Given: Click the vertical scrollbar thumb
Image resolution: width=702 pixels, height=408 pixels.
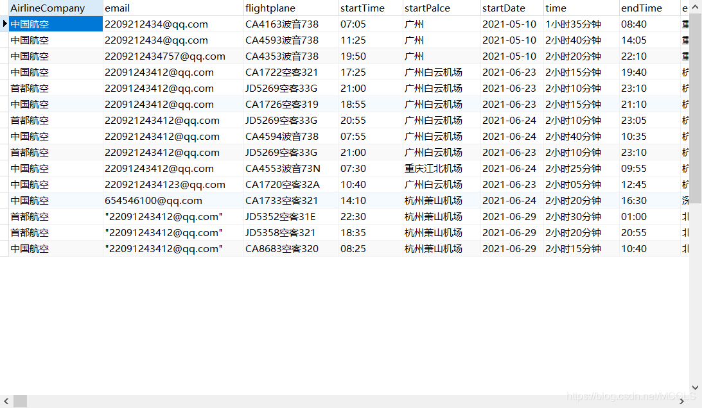Looking at the screenshot, I should pos(696,108).
